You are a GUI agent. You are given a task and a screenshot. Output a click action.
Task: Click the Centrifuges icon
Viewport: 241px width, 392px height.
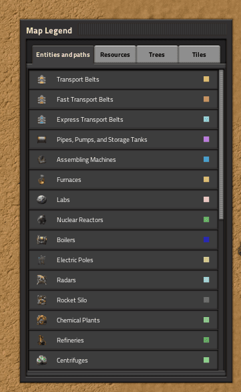(x=41, y=360)
